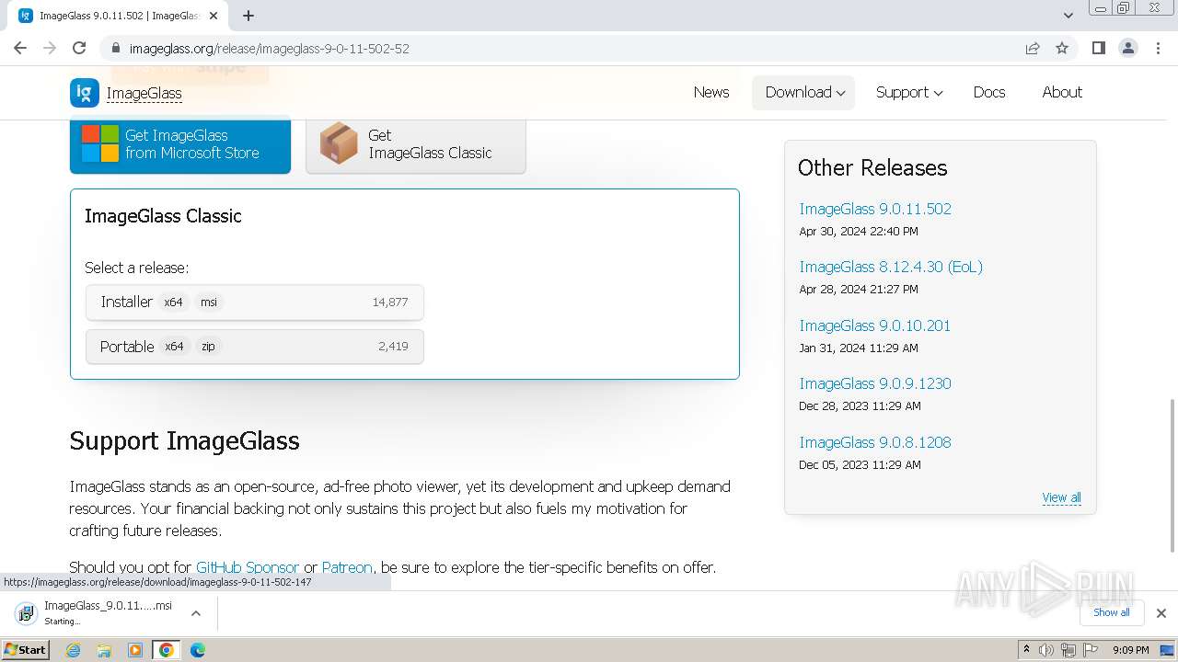Viewport: 1178px width, 662px height.
Task: Open the Windows Start menu
Action: click(26, 650)
